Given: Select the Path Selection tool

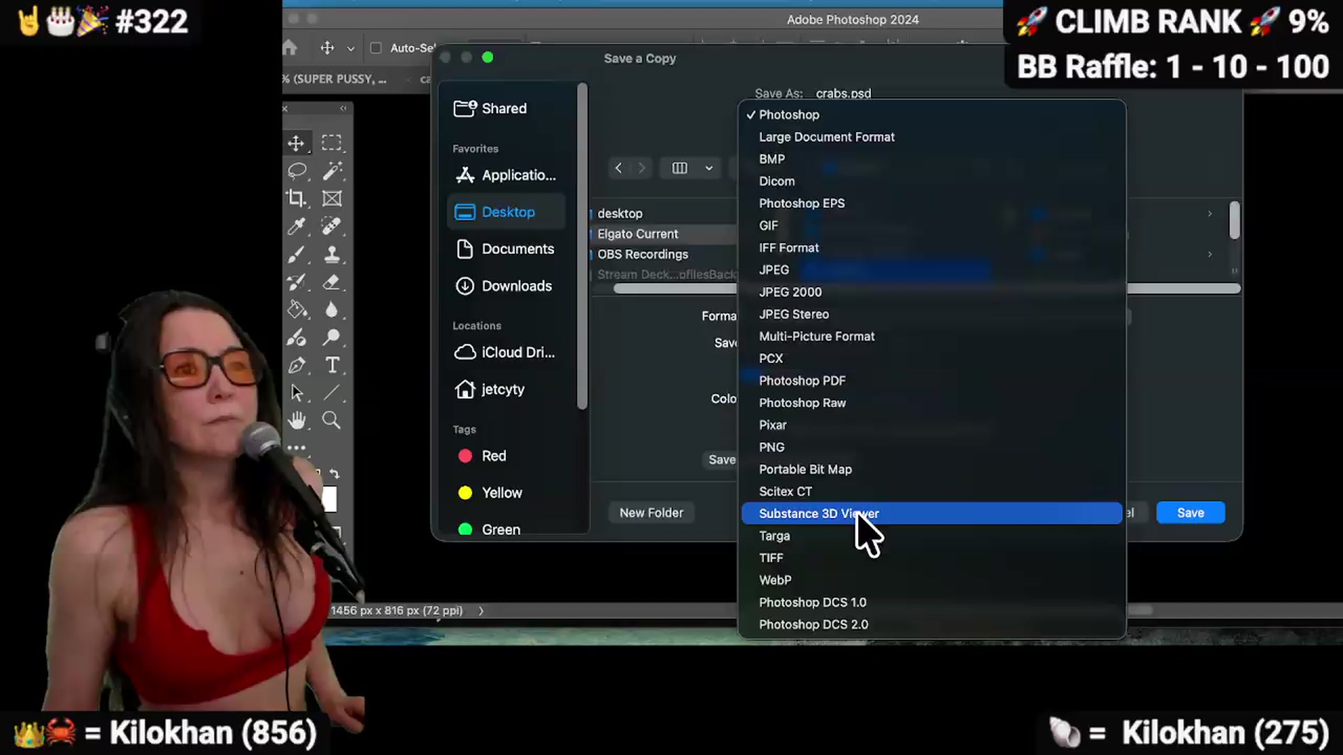Looking at the screenshot, I should [x=297, y=393].
